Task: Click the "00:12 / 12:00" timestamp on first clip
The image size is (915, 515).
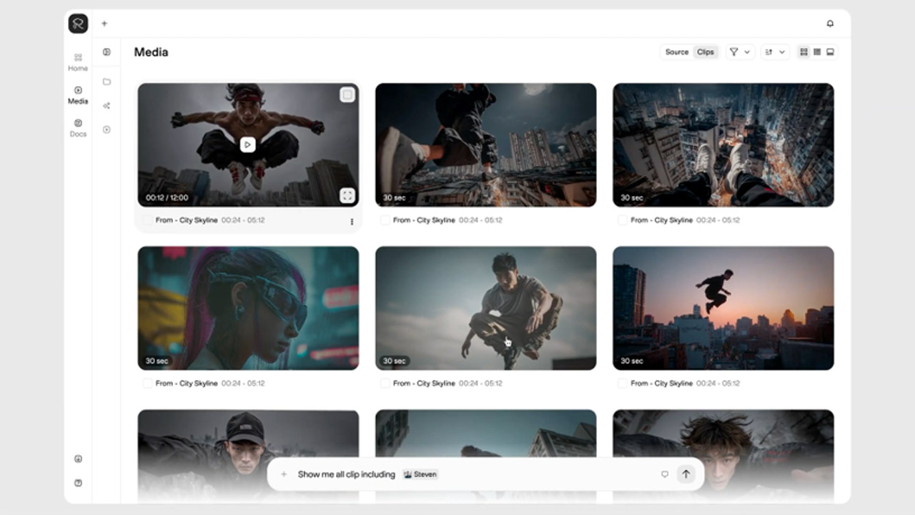Action: (x=167, y=197)
